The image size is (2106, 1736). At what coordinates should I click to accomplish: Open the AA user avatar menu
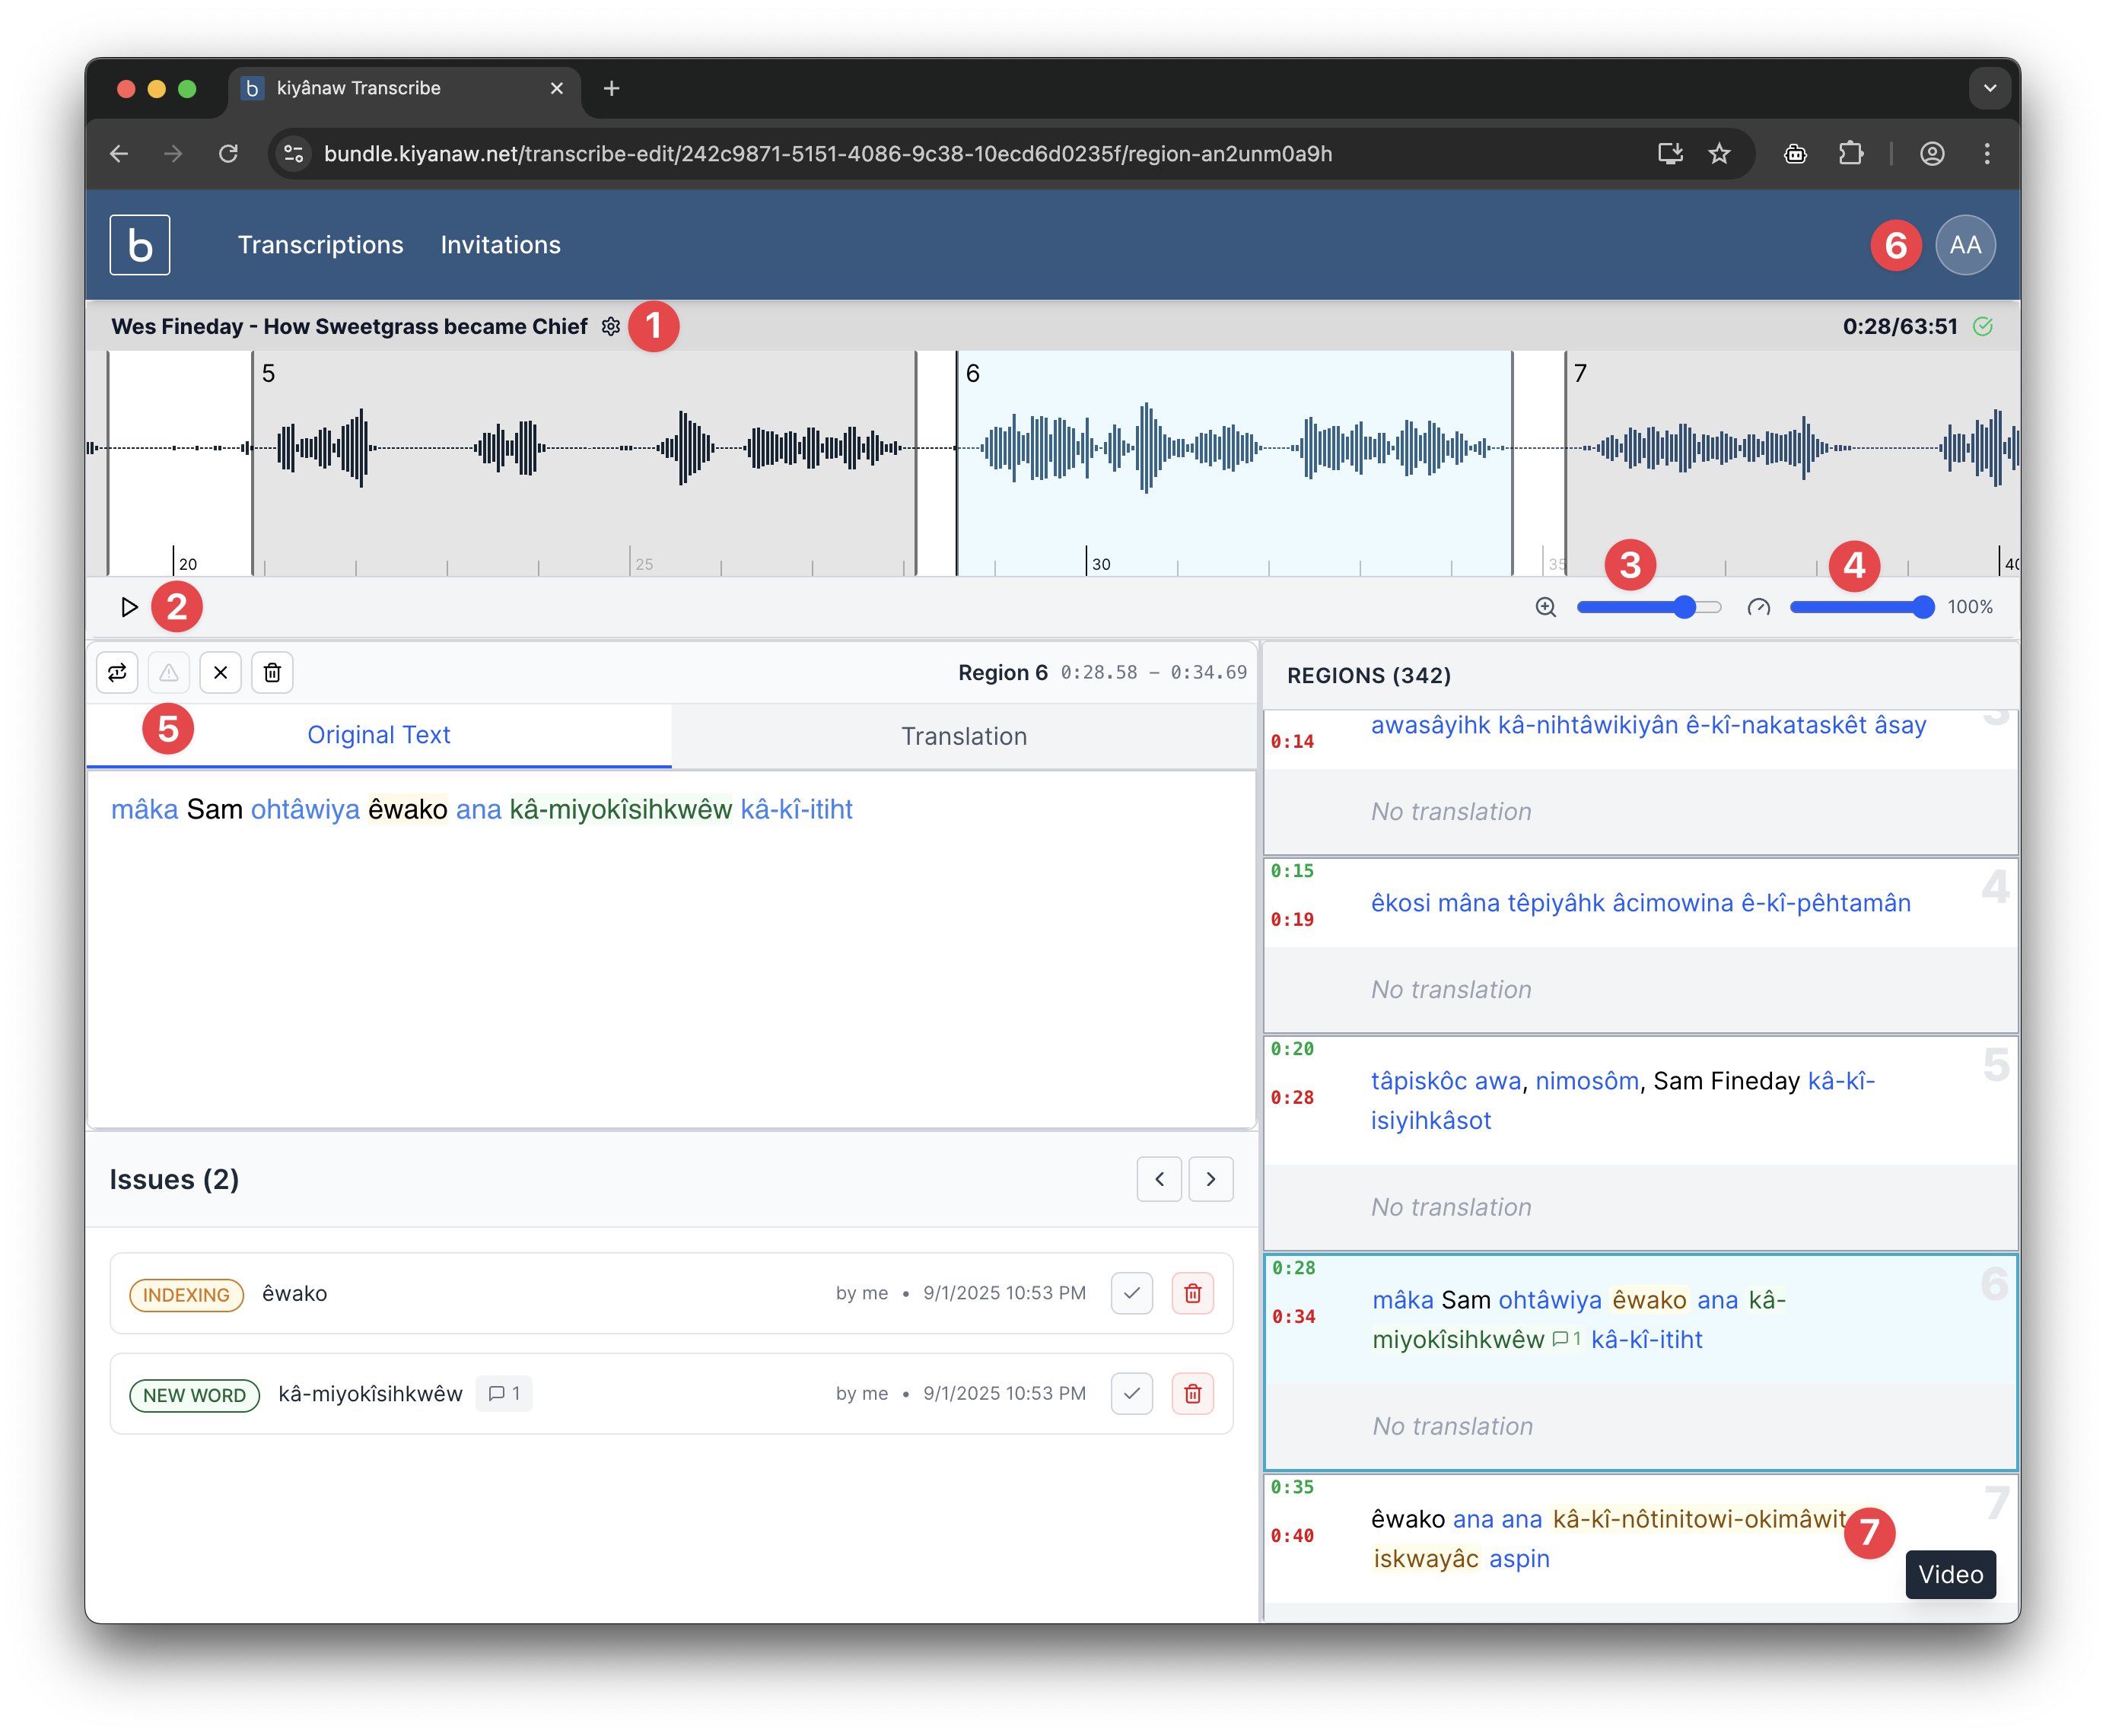[1965, 245]
